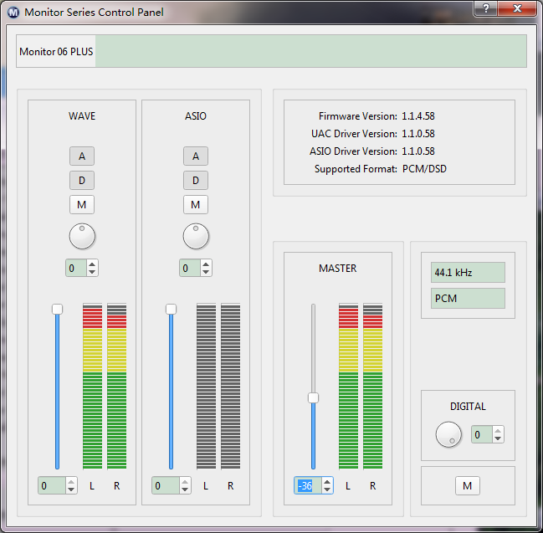Click the WAVE volume fader handle
This screenshot has width=543, height=533.
pos(57,310)
